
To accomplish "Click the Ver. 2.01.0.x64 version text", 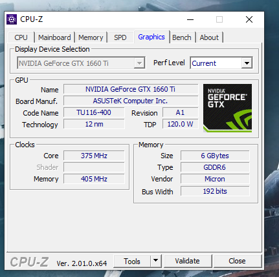I will coord(82,263).
